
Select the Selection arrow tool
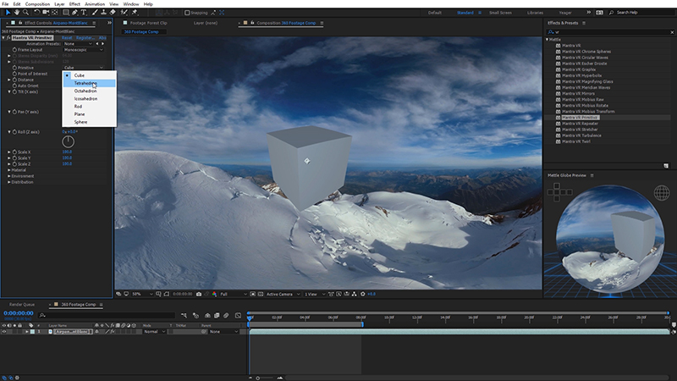coord(6,13)
